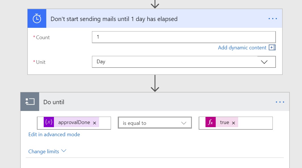
Task: Open the Do until ellipsis menu
Action: click(280, 102)
